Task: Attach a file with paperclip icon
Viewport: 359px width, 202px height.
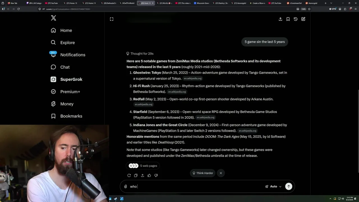Action: pyautogui.click(x=125, y=187)
